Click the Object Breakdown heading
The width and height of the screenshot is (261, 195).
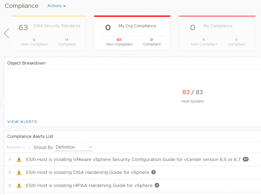click(26, 63)
